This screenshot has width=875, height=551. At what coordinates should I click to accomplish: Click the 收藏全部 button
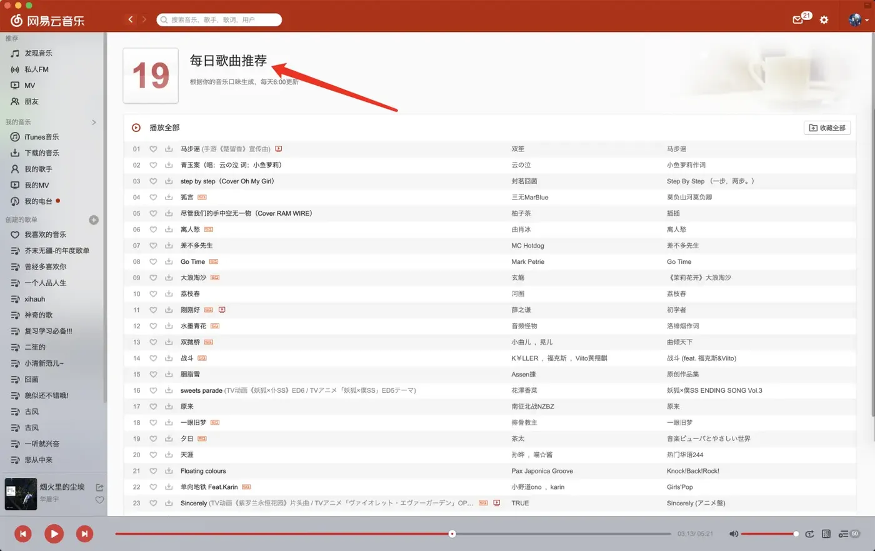(x=827, y=128)
